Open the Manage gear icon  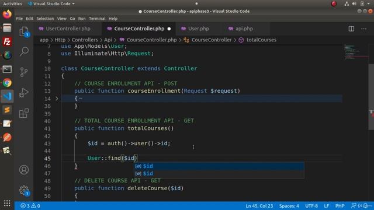click(x=24, y=190)
